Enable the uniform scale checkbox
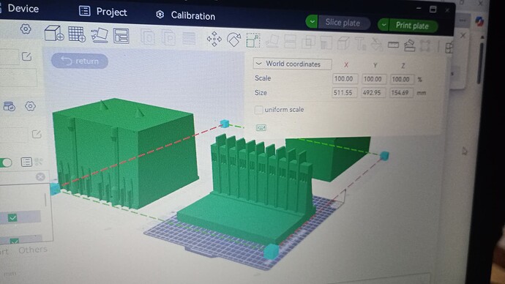The width and height of the screenshot is (505, 284). [258, 110]
